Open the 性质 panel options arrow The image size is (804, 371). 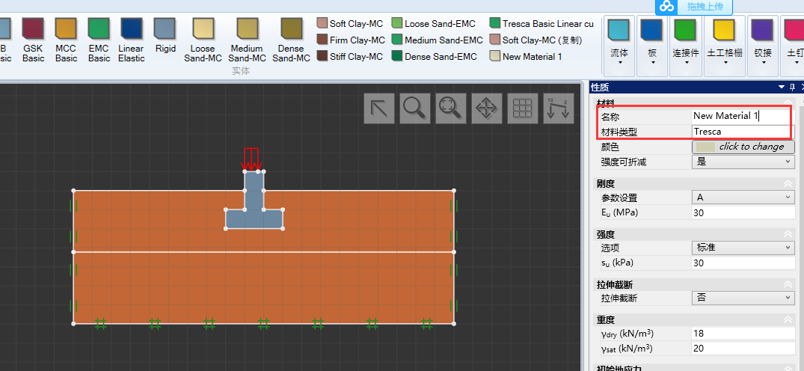781,88
